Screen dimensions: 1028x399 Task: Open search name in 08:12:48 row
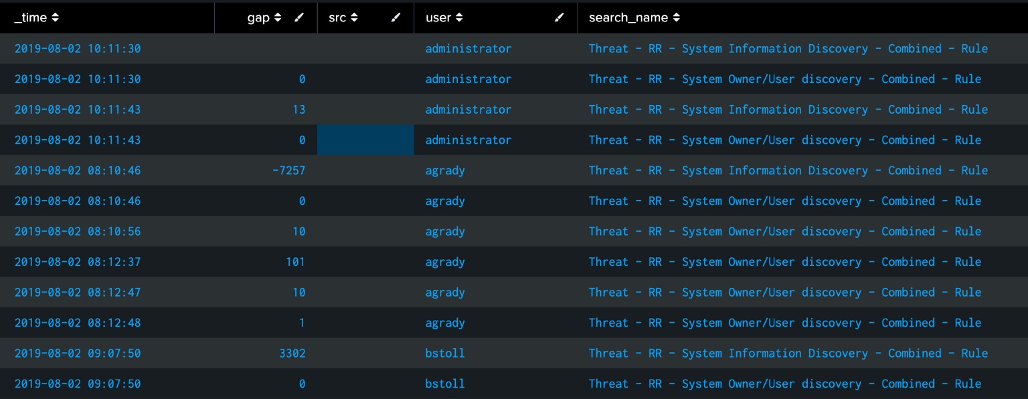click(x=784, y=323)
